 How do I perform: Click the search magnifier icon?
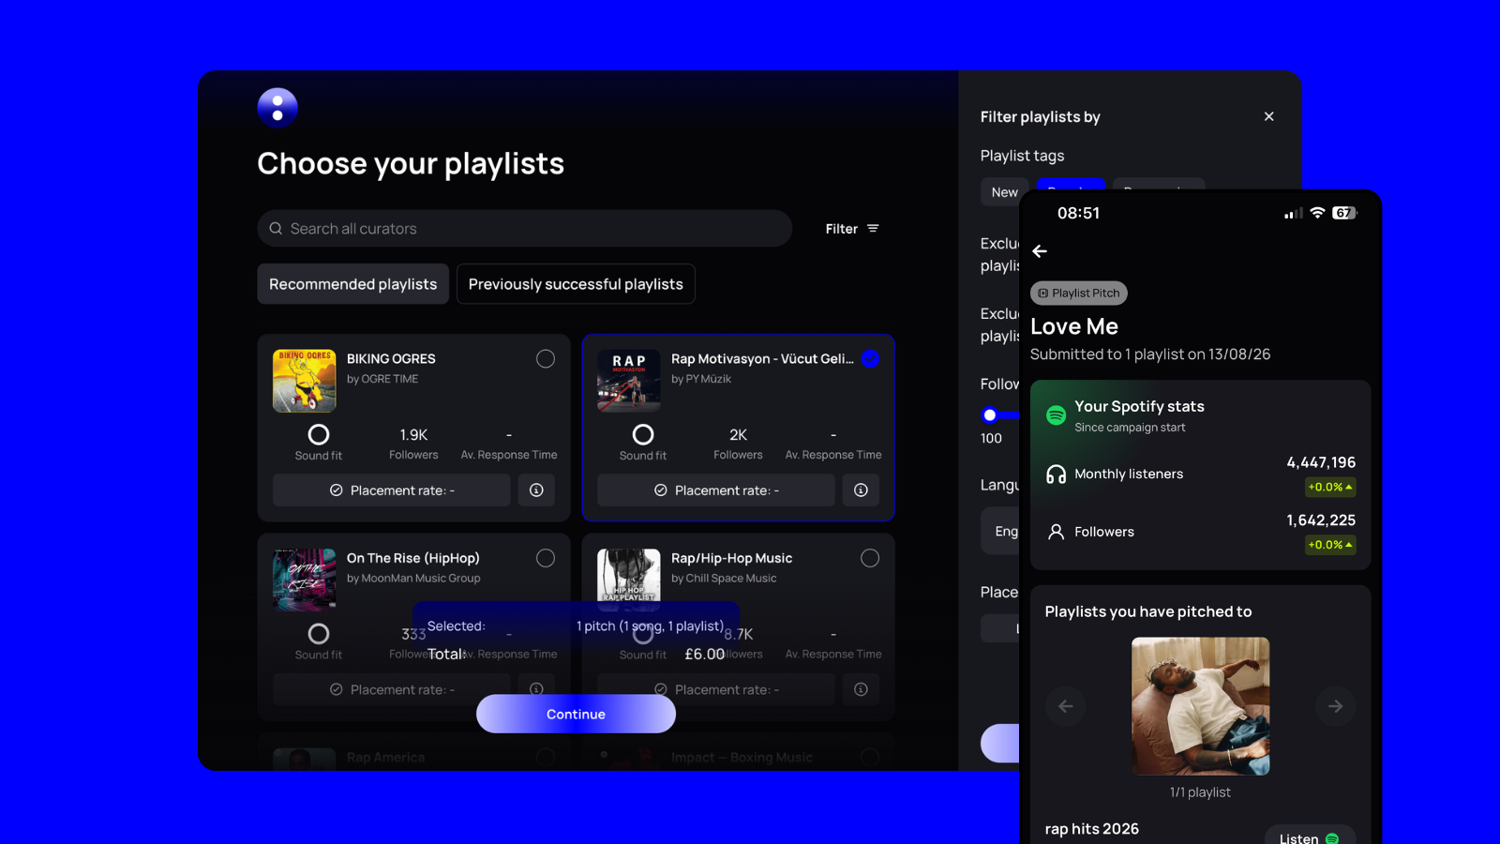[x=276, y=229]
